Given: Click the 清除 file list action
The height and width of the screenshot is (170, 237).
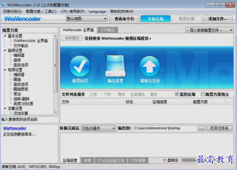Looking at the screenshot, I should tap(121, 94).
